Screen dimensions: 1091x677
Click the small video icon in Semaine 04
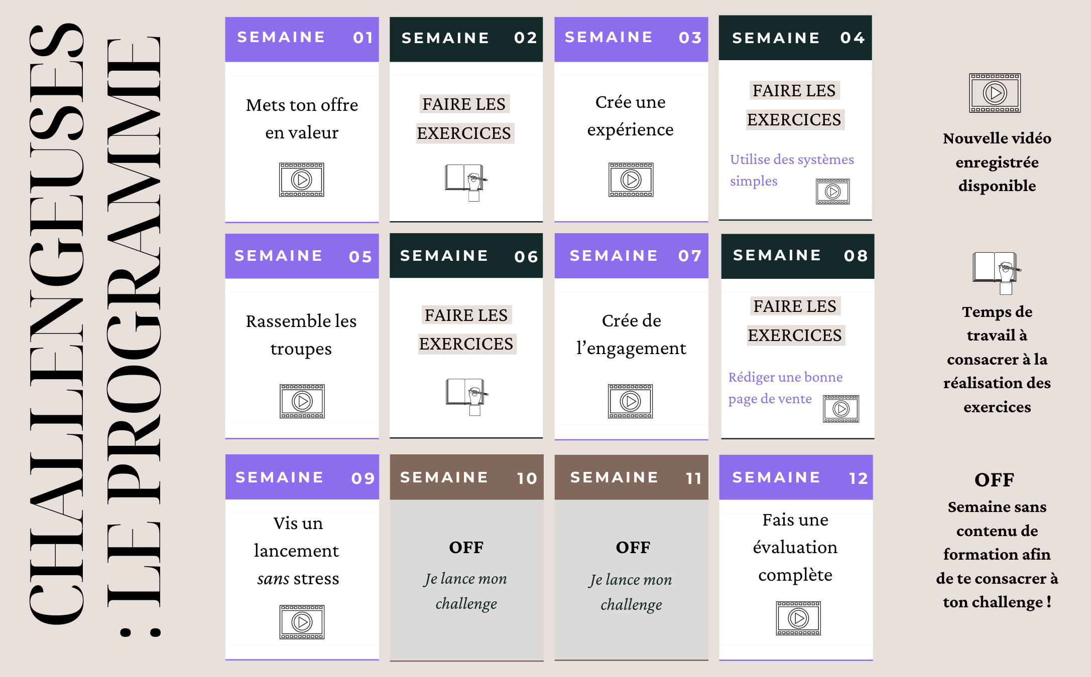832,192
